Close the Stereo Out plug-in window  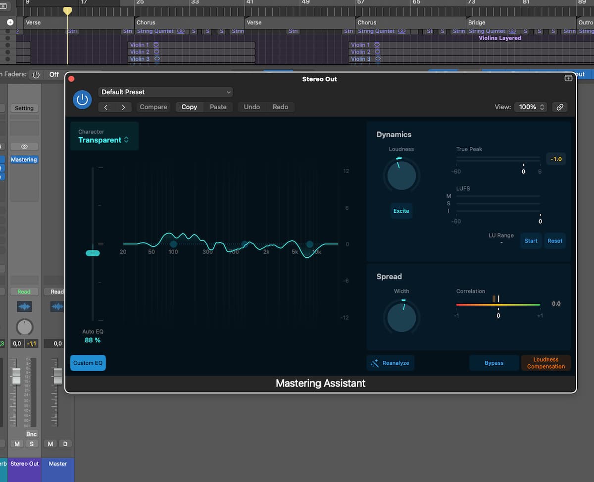click(x=71, y=79)
